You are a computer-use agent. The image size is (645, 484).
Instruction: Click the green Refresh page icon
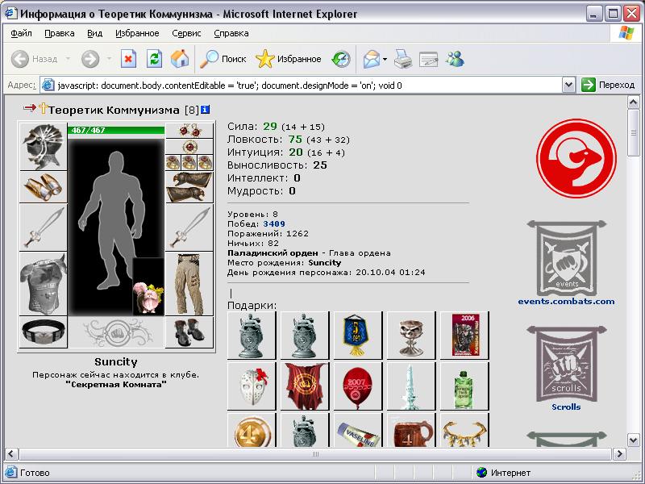coord(154,59)
